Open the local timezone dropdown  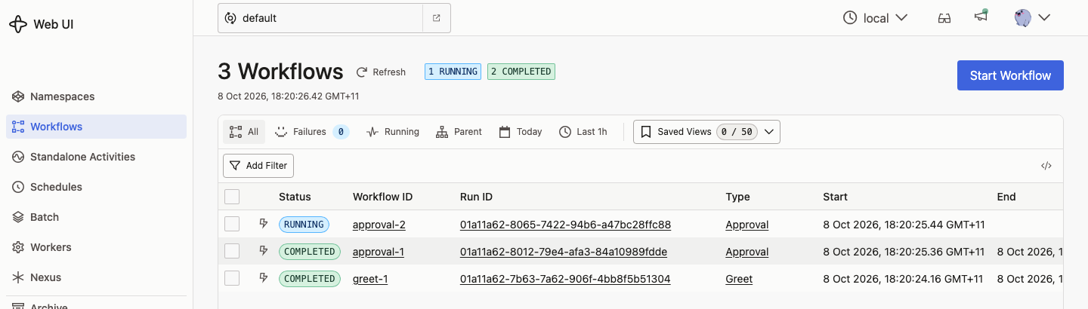(875, 18)
